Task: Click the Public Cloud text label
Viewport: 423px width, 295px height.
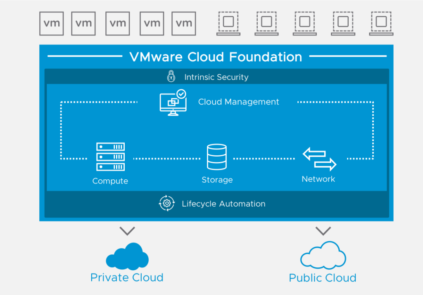Action: (x=322, y=278)
